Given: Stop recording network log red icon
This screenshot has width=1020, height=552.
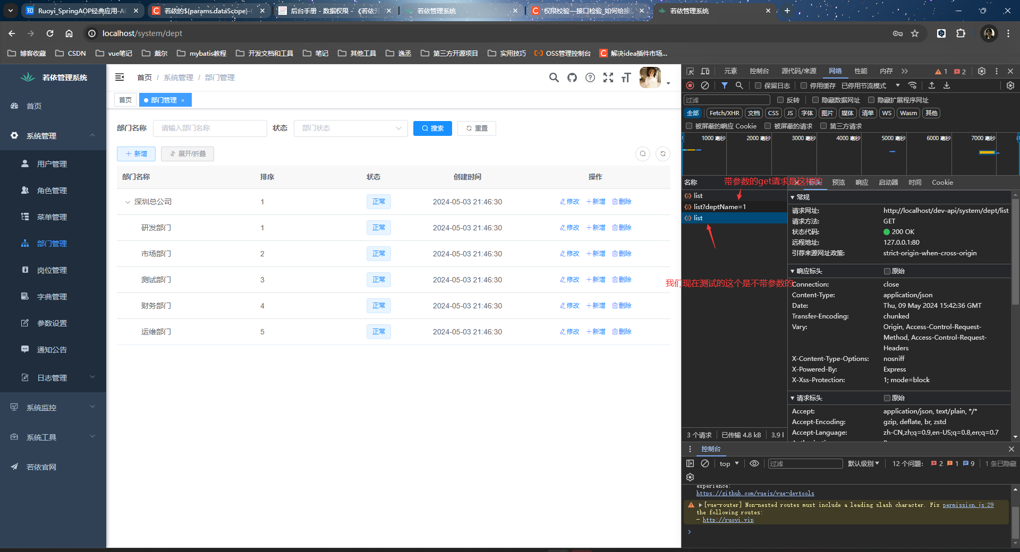Looking at the screenshot, I should (690, 85).
